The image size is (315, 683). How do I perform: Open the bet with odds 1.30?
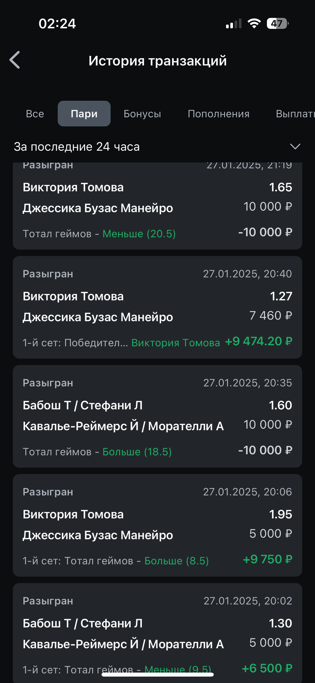157,633
